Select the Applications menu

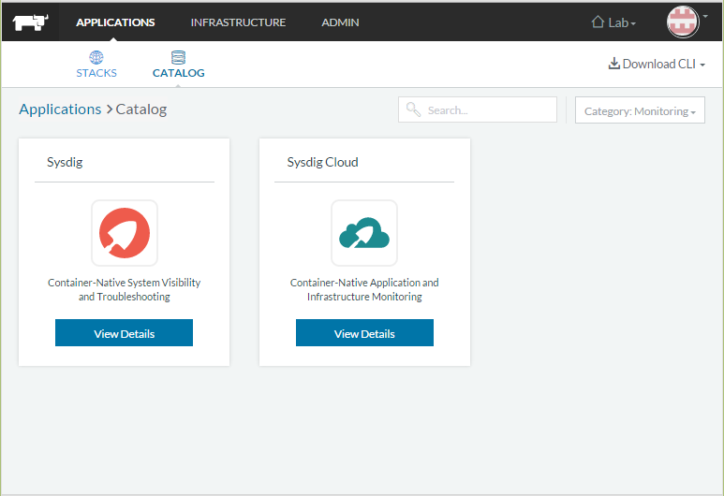pos(115,22)
